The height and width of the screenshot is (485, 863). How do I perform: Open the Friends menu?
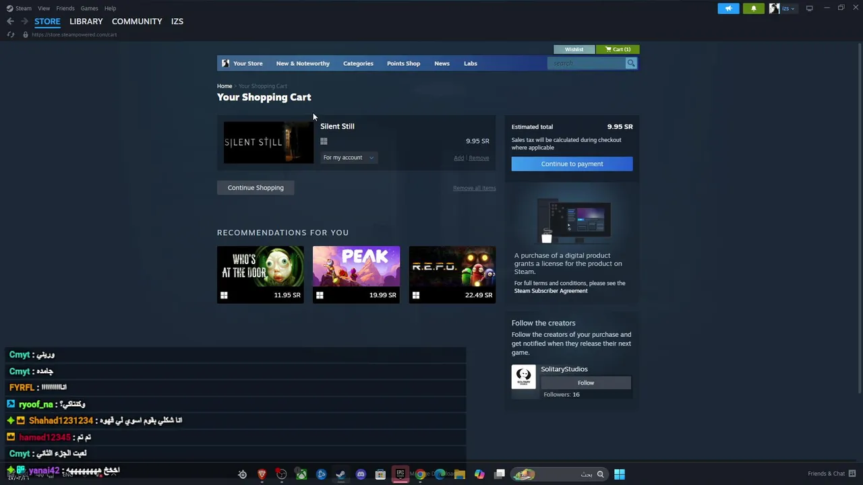click(x=65, y=8)
